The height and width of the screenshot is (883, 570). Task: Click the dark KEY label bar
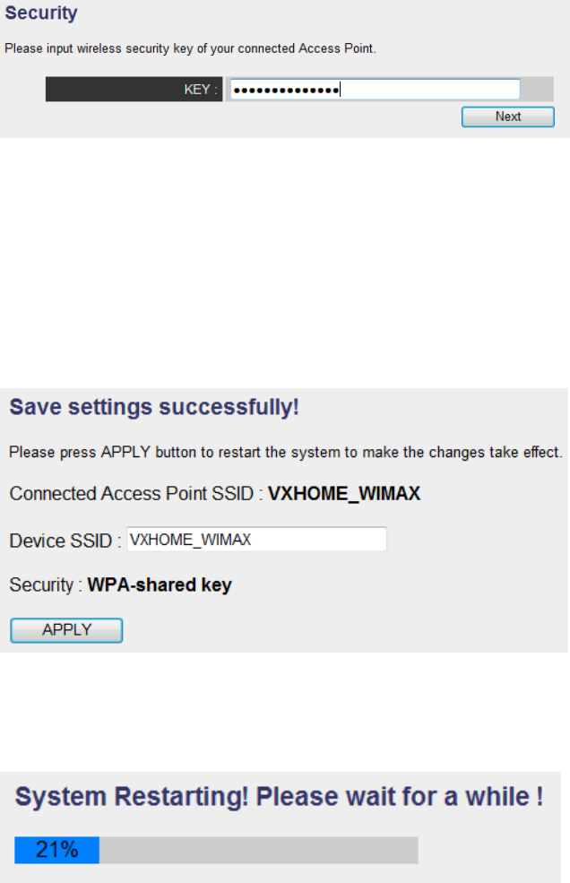(x=134, y=90)
